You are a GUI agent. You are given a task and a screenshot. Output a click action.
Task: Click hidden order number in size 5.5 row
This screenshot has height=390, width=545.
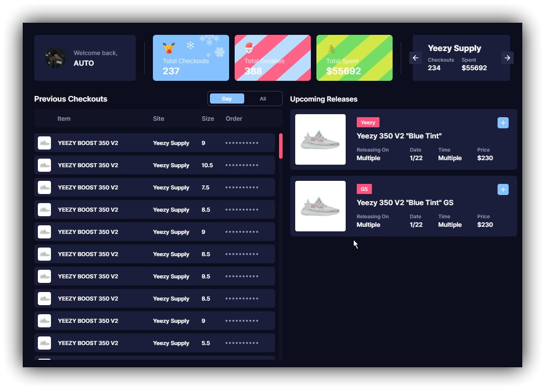pos(242,344)
